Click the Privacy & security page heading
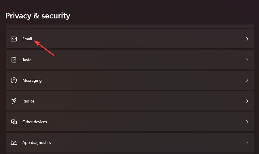Screen dimensions: 259x154 [38, 16]
